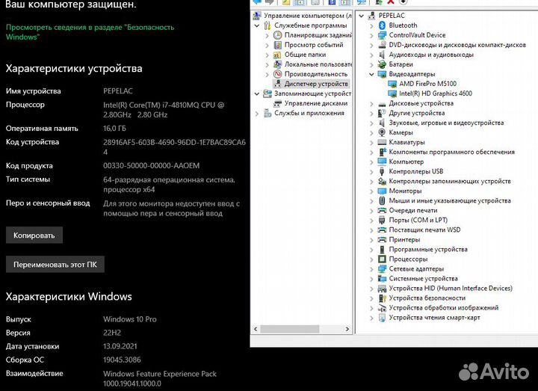Click the Intel(R) HD Graphics 4600 icon
The height and width of the screenshot is (391, 538).
[x=392, y=93]
